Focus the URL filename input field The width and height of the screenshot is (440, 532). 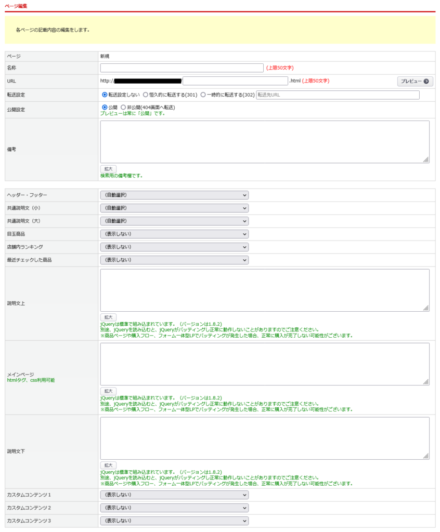235,81
